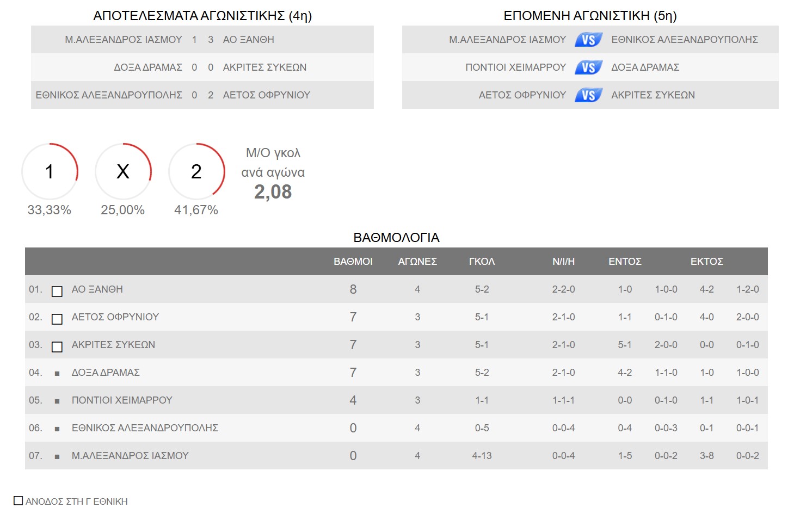Click promotion box next to ΑΚΡΙΤΕΣ ΣΥΚΕΩΝ standings

[57, 347]
